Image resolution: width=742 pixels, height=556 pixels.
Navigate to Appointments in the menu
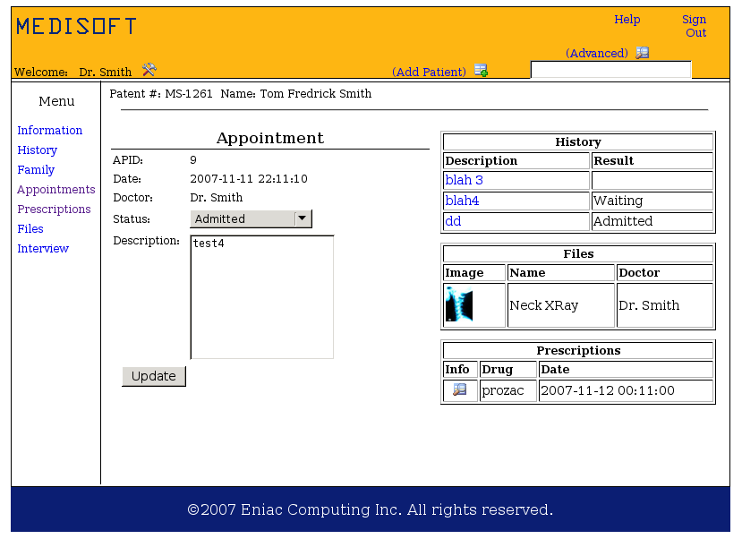(55, 190)
